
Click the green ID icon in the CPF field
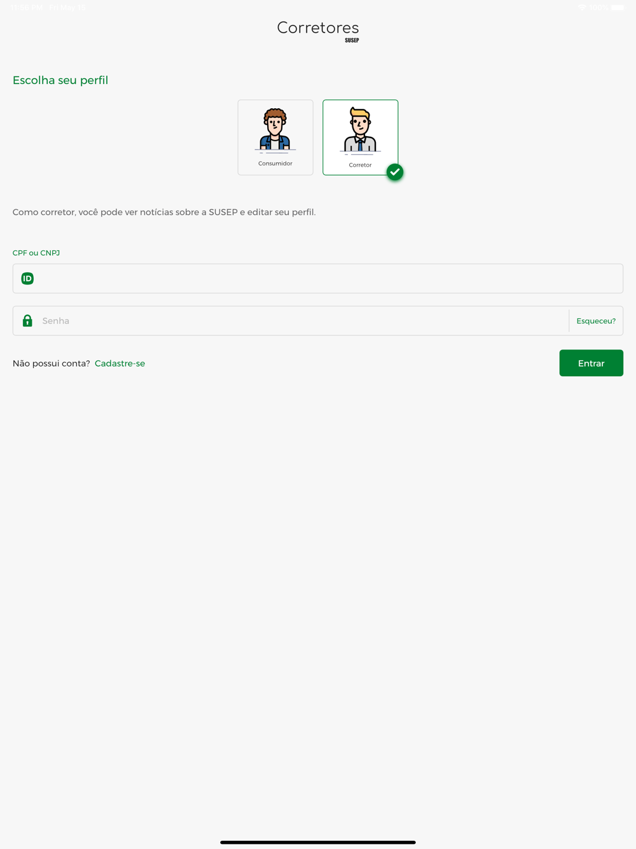click(x=27, y=279)
